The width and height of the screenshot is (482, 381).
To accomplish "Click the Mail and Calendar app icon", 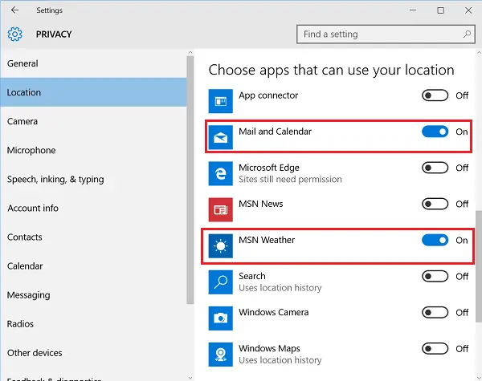I will tap(220, 137).
